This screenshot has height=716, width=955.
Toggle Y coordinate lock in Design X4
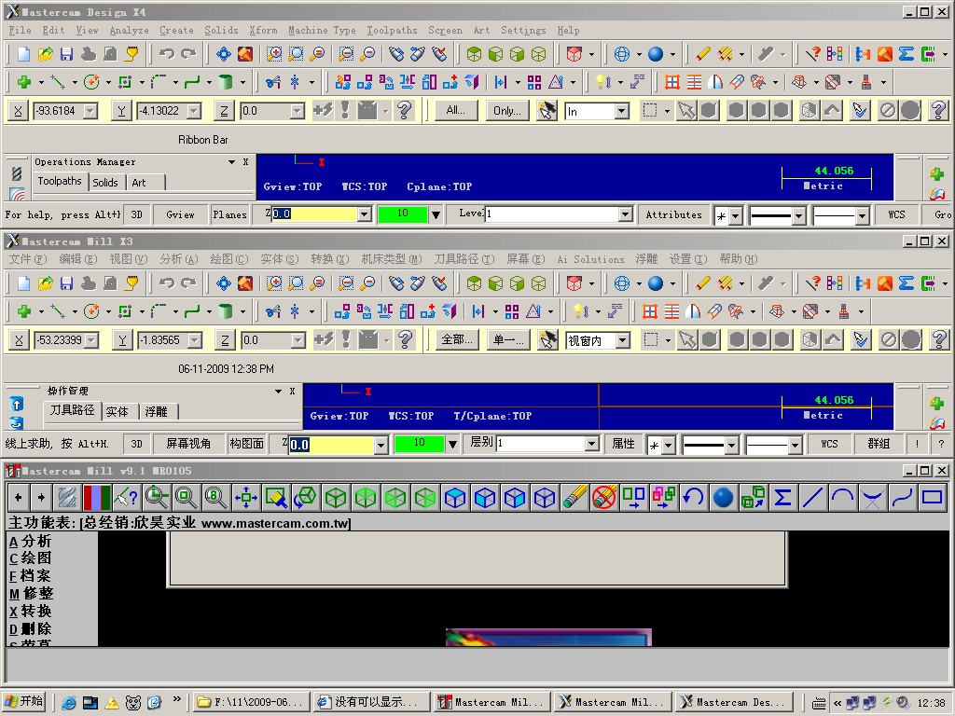pyautogui.click(x=122, y=111)
